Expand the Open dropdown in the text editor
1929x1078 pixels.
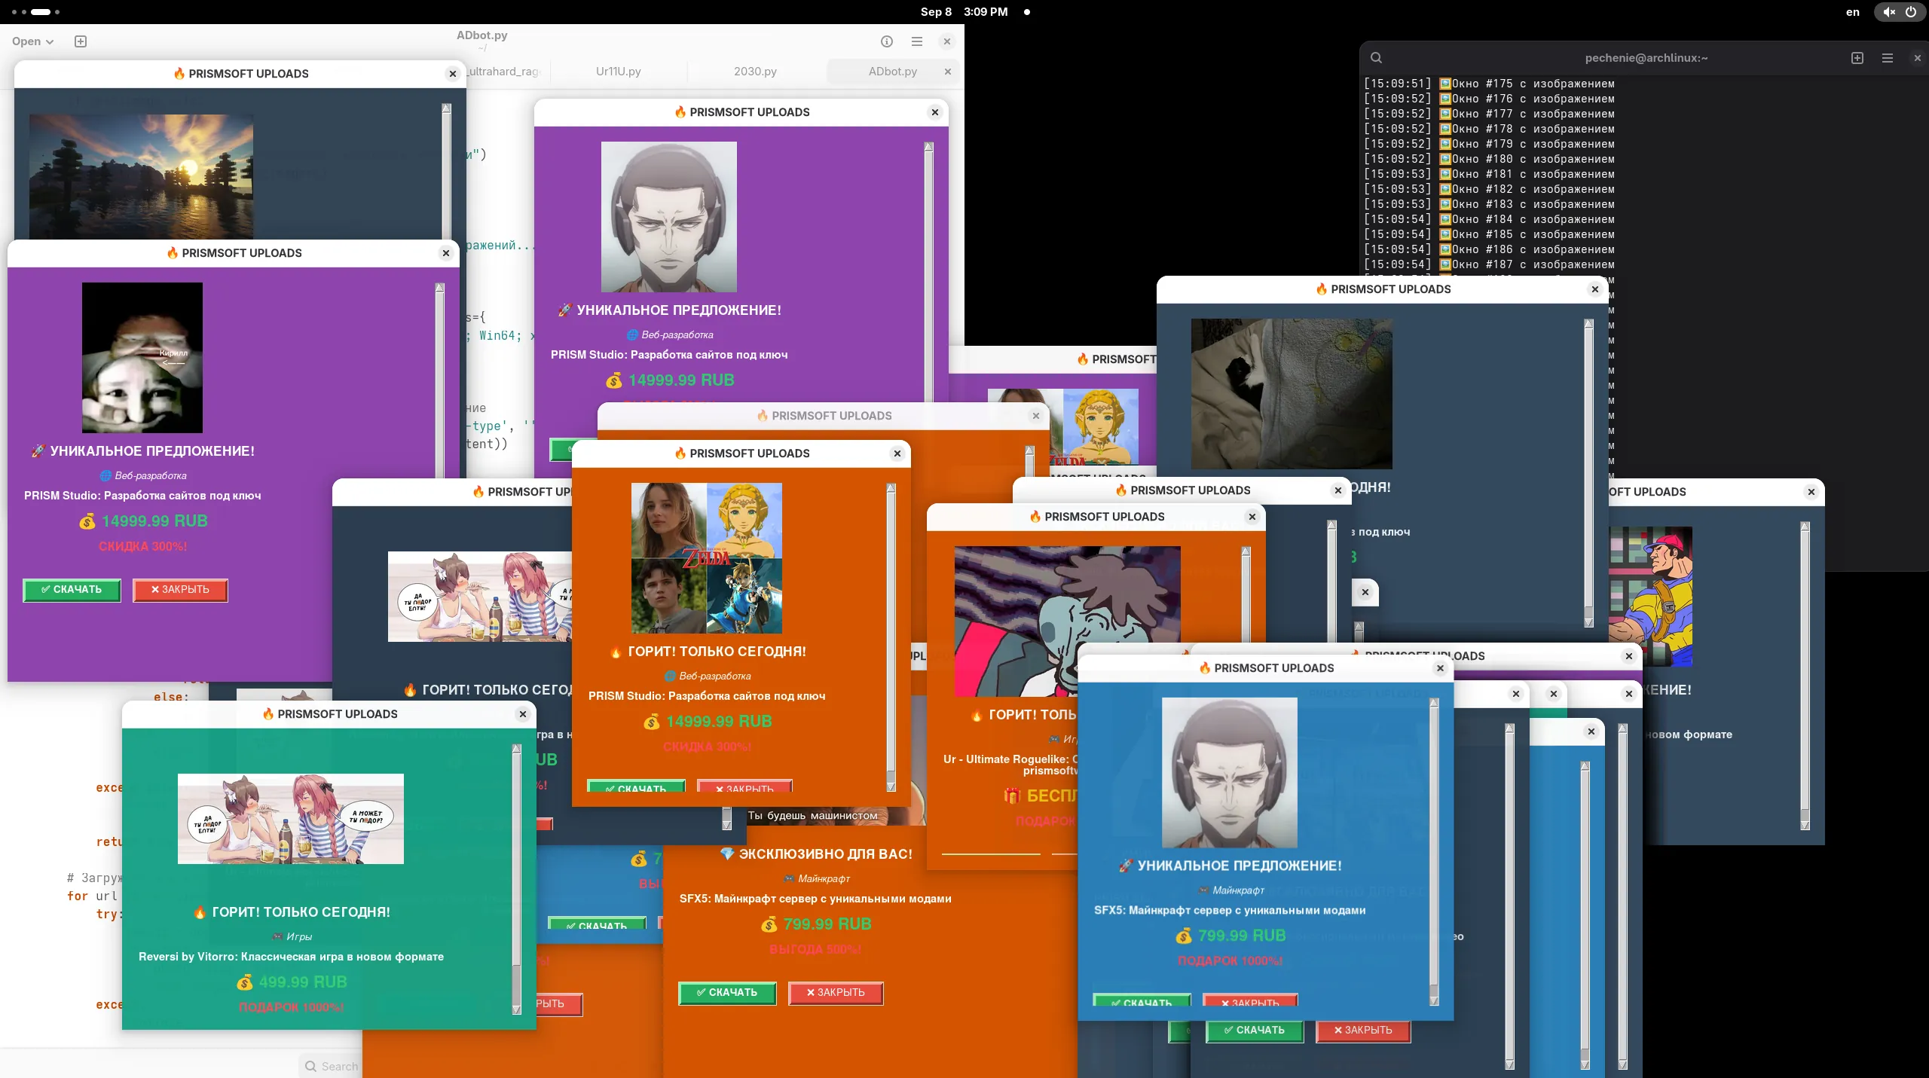coord(33,41)
